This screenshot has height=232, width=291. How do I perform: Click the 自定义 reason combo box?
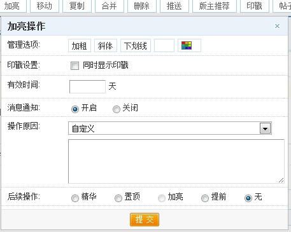pyautogui.click(x=170, y=128)
